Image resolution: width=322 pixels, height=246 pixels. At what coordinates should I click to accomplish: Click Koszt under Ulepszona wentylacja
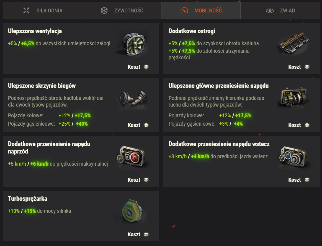pos(134,67)
